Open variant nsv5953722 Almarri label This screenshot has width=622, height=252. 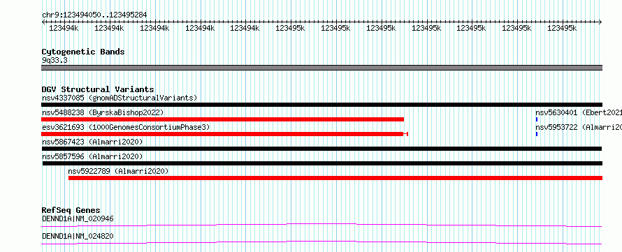pyautogui.click(x=579, y=127)
